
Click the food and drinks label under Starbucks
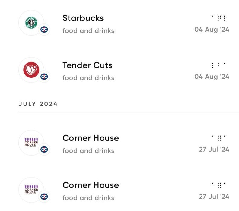tap(88, 30)
